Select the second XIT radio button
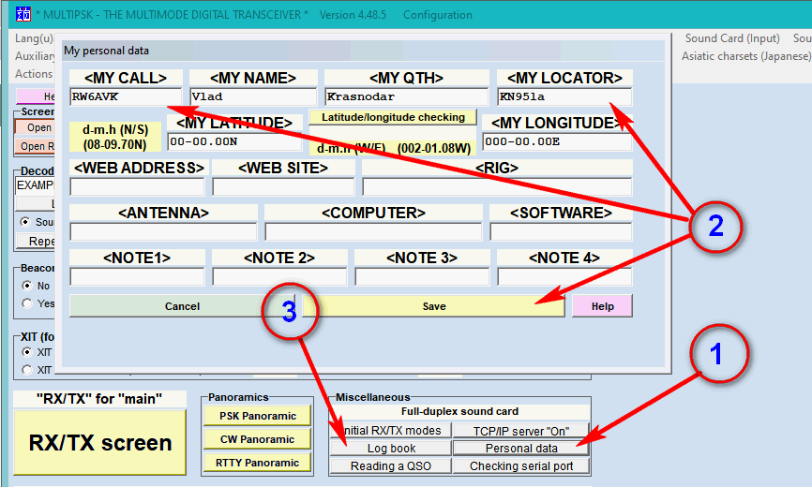 click(x=27, y=370)
